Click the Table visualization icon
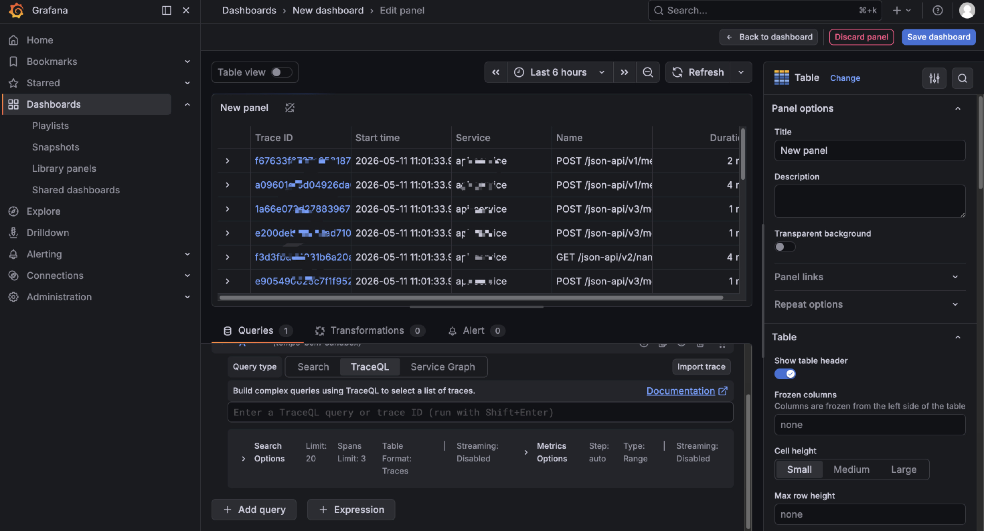The height and width of the screenshot is (531, 984). pos(781,78)
